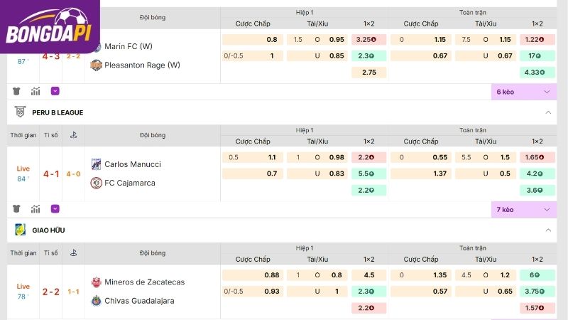Click the corner icon in Peru B League header
The height and width of the screenshot is (320, 568).
point(73,135)
